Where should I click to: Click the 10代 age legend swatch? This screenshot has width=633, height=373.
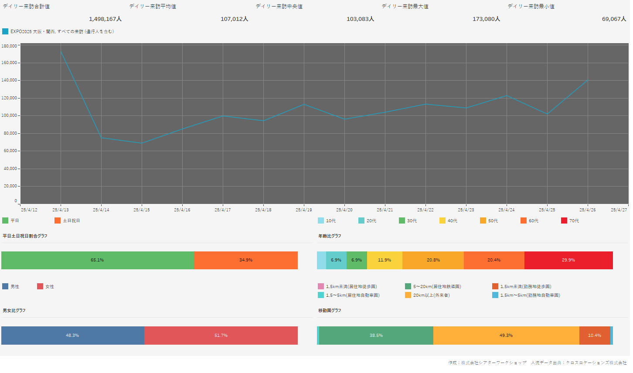[x=321, y=220]
